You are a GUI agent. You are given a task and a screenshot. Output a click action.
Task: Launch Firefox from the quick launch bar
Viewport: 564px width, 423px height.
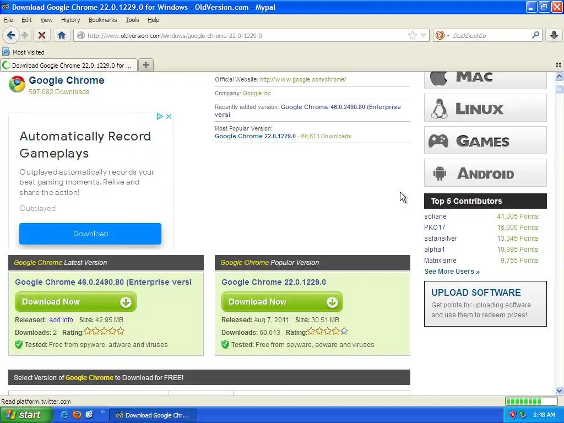[77, 415]
